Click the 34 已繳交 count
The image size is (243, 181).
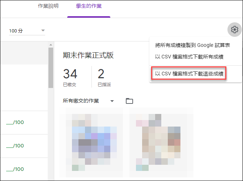(x=70, y=77)
